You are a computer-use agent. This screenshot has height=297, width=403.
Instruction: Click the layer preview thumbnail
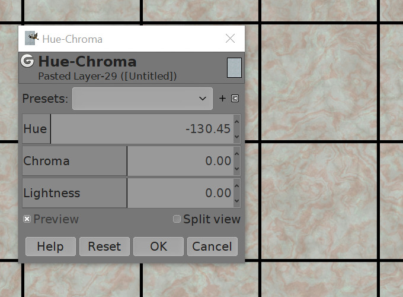point(234,67)
